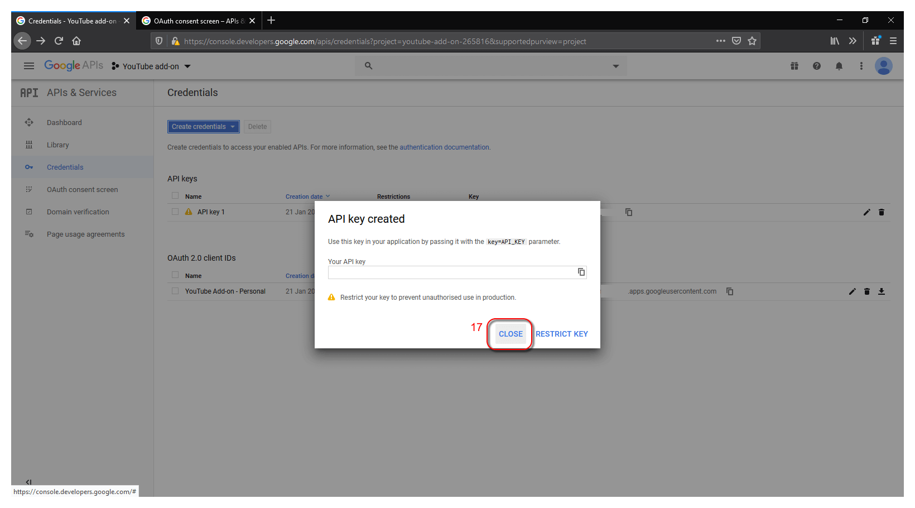
Task: Copy the new API key in the dialog
Action: tap(581, 272)
